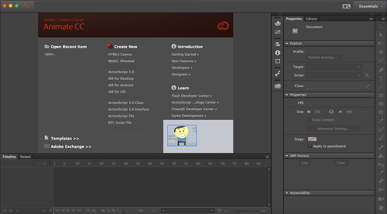Select the Hand tool

[381, 208]
